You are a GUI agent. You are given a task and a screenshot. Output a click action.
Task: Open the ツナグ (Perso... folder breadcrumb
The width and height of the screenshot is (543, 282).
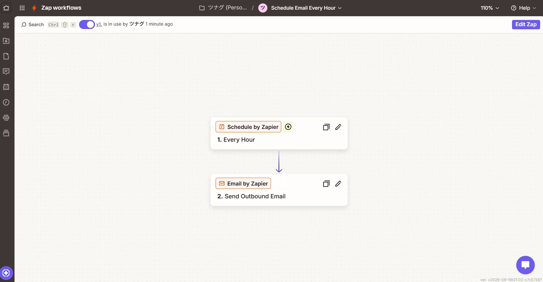[x=223, y=8]
